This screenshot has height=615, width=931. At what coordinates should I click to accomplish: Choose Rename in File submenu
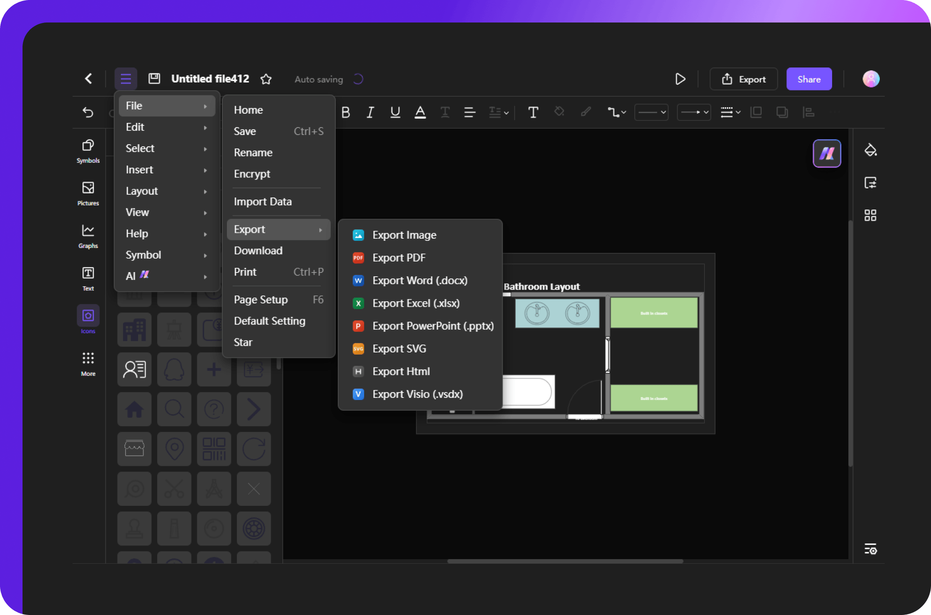[279, 152]
